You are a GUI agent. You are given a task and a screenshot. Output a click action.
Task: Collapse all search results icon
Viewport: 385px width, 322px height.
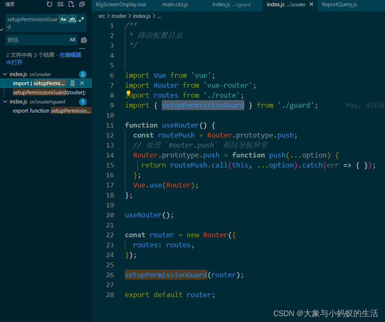point(82,4)
